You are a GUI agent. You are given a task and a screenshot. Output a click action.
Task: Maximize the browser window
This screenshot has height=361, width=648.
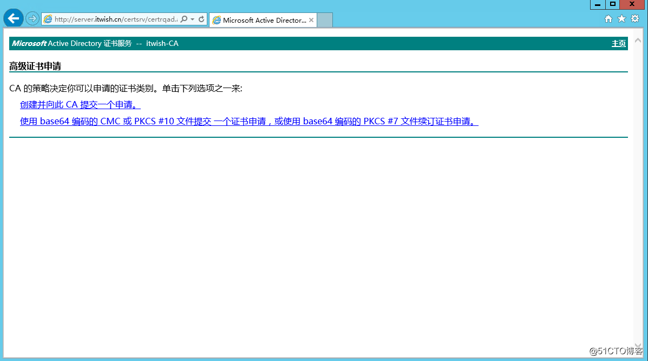click(613, 4)
